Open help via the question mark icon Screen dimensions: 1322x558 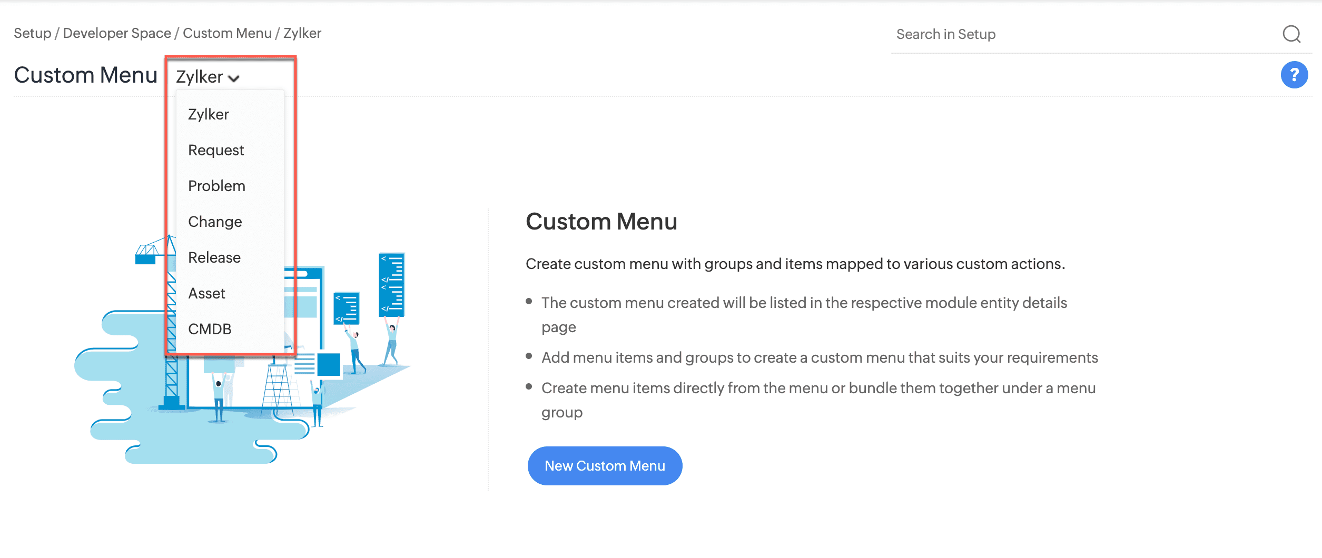(1294, 75)
